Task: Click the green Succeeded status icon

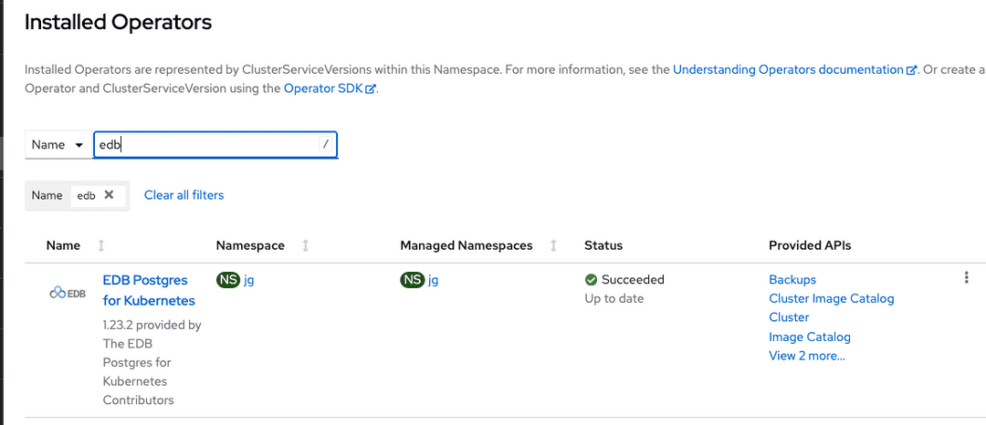Action: coord(591,280)
